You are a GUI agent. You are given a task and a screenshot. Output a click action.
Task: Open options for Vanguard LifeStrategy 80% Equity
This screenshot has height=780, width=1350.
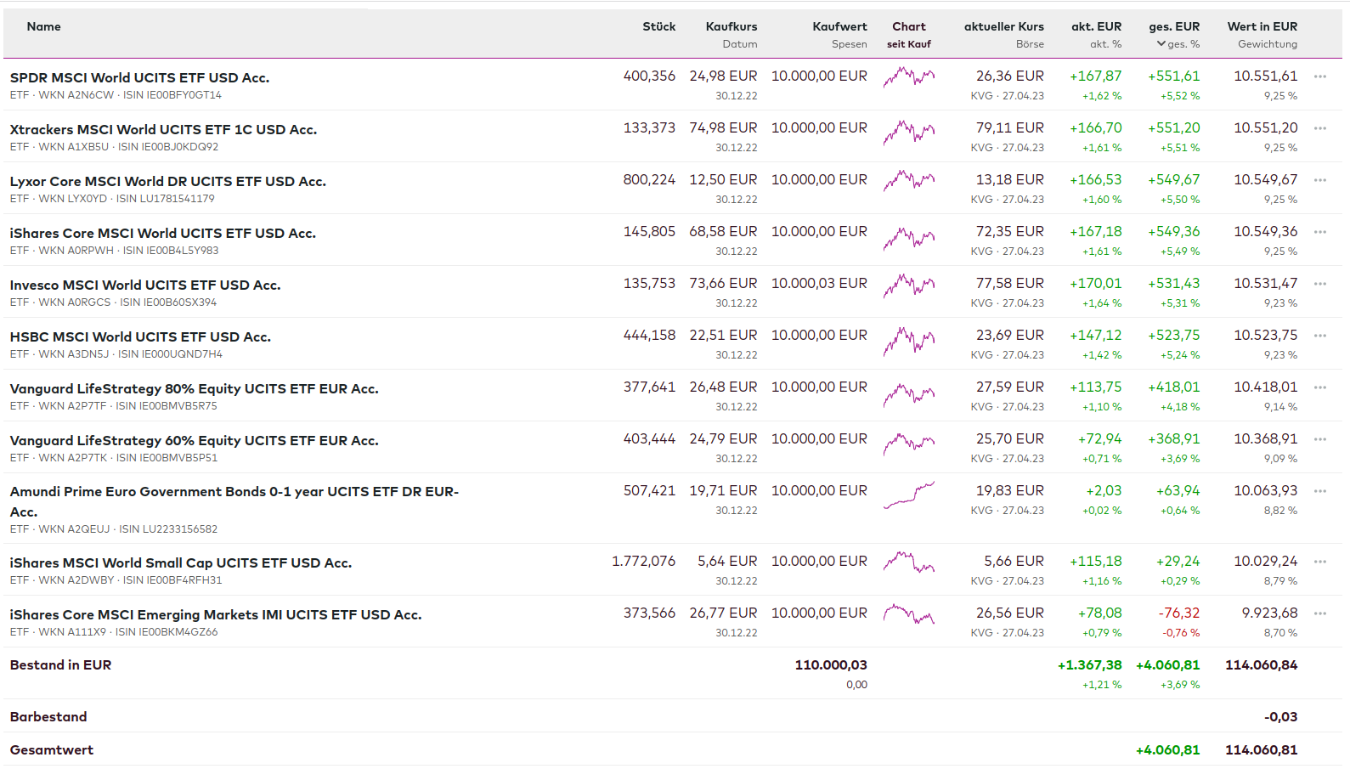(x=1319, y=387)
